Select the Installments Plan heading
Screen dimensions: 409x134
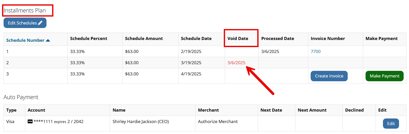tap(25, 10)
